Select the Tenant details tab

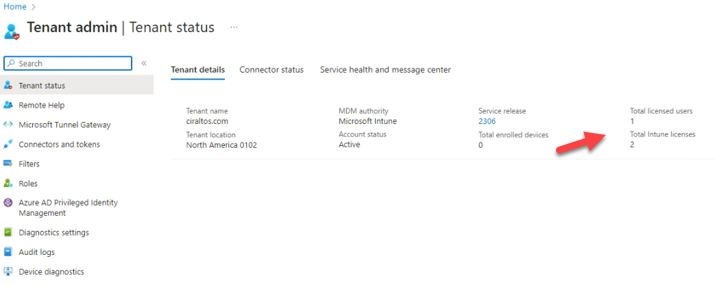198,70
